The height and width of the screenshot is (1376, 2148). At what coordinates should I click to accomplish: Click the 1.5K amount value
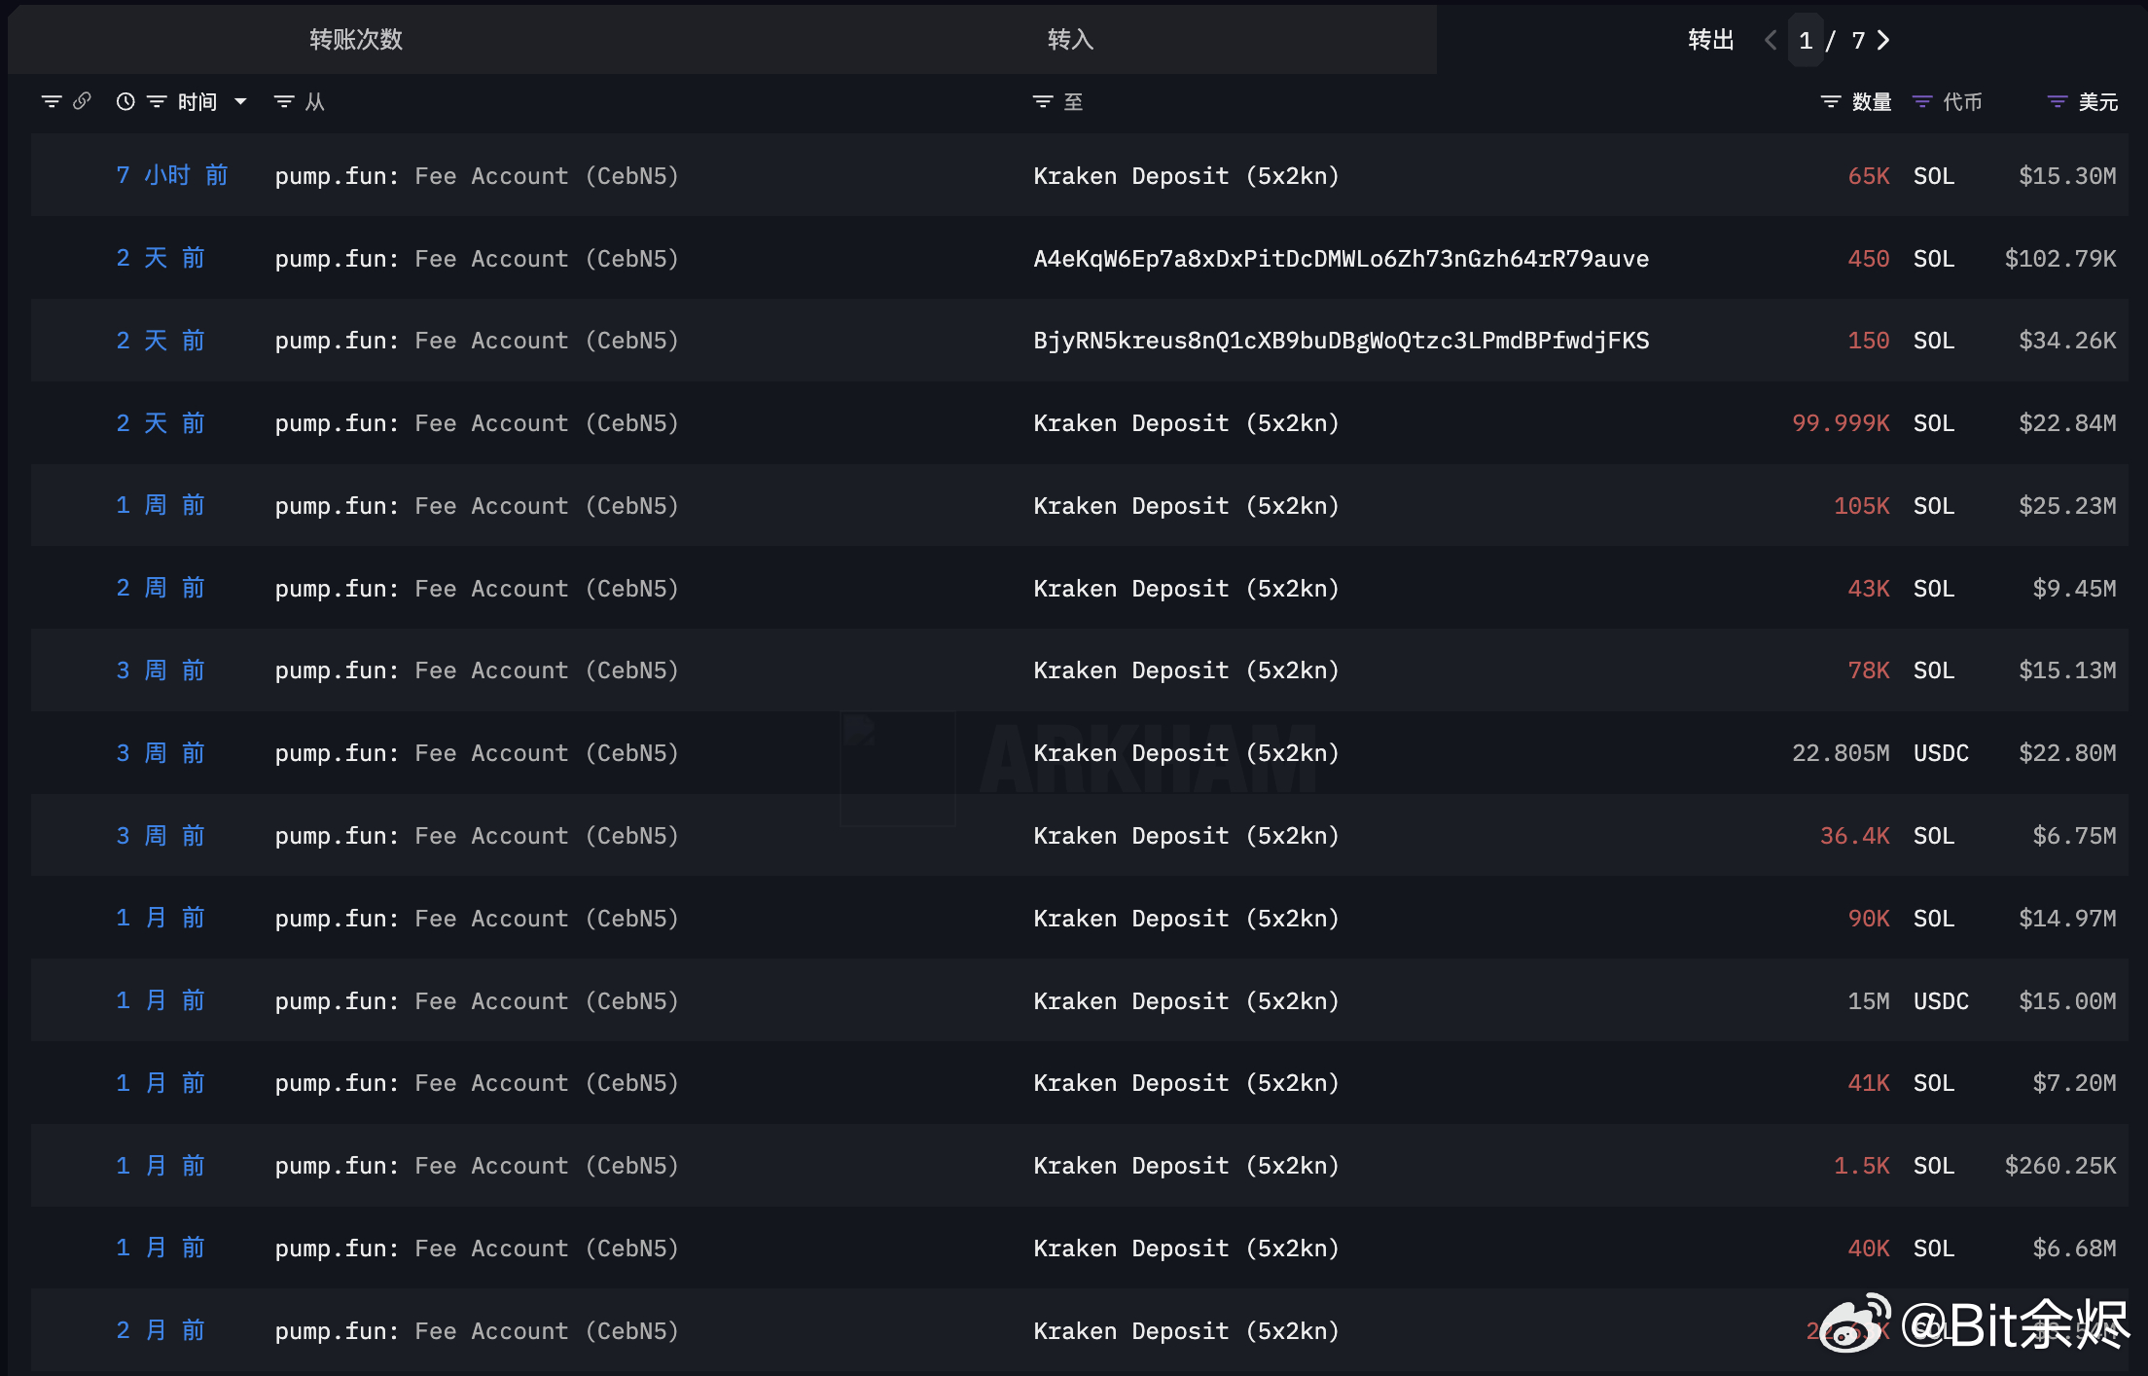(x=1861, y=1166)
